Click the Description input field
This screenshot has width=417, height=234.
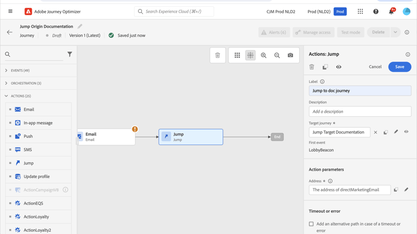pos(360,112)
